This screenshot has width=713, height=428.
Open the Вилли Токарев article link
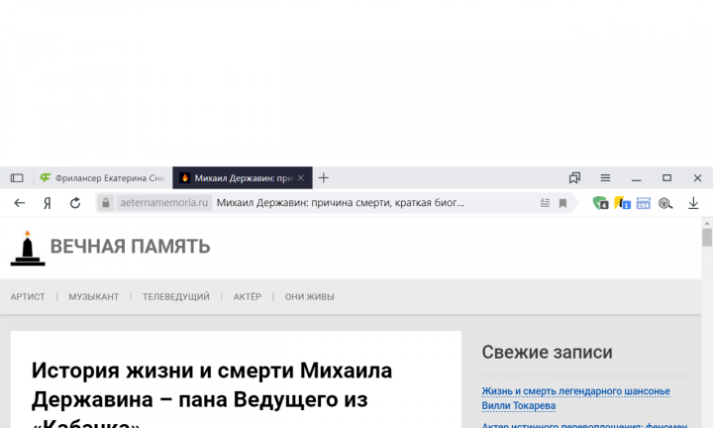pos(575,398)
